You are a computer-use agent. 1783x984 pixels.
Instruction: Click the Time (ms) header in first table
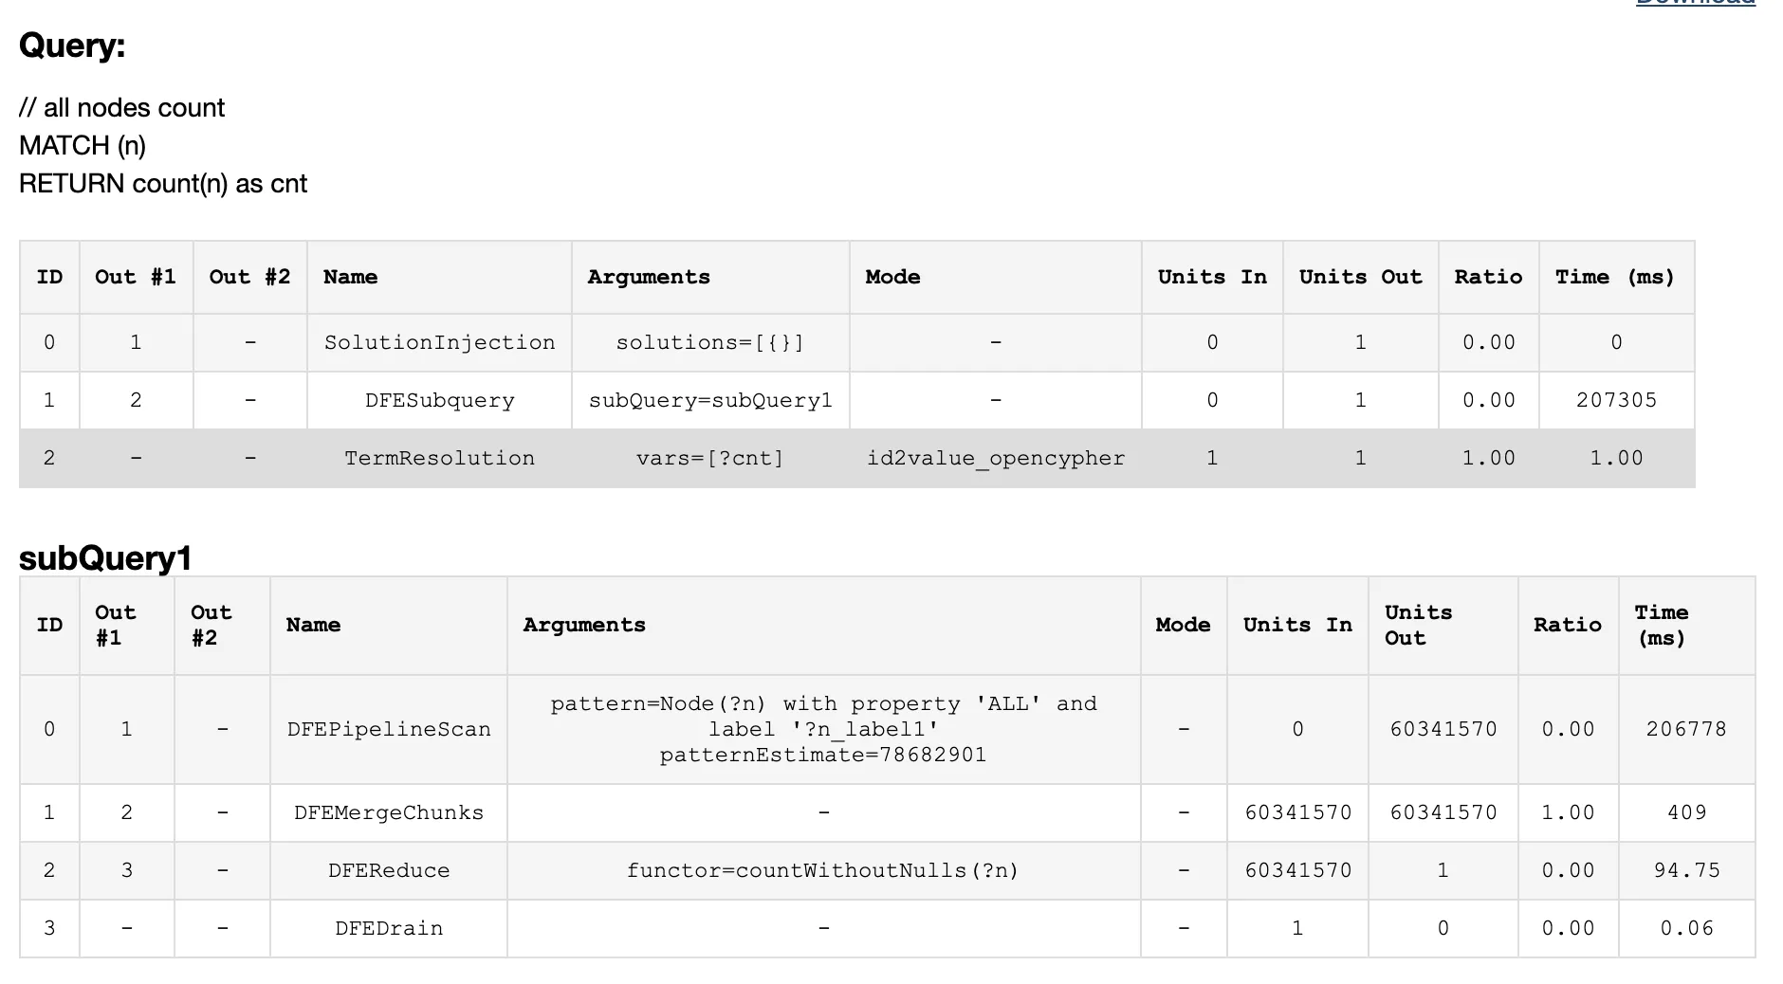pyautogui.click(x=1614, y=277)
